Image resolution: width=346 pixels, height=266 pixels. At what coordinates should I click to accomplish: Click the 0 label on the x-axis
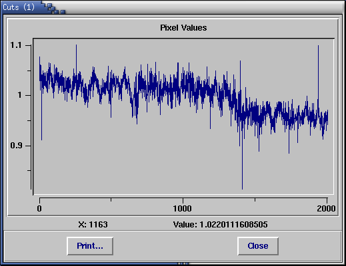(x=39, y=209)
